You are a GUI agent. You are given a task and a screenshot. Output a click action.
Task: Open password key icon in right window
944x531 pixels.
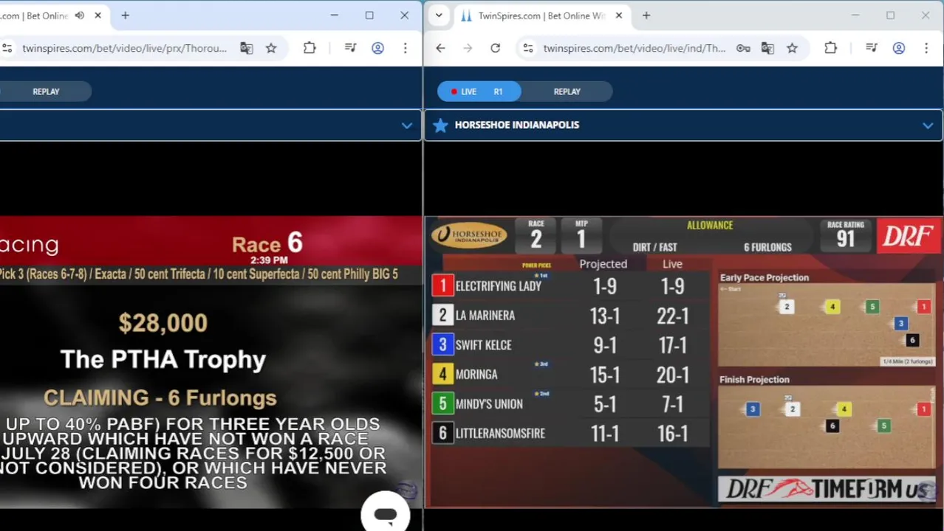click(x=743, y=49)
